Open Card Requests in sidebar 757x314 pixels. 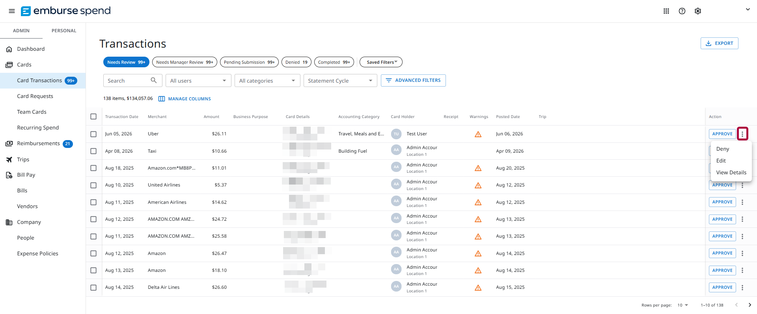pyautogui.click(x=35, y=96)
